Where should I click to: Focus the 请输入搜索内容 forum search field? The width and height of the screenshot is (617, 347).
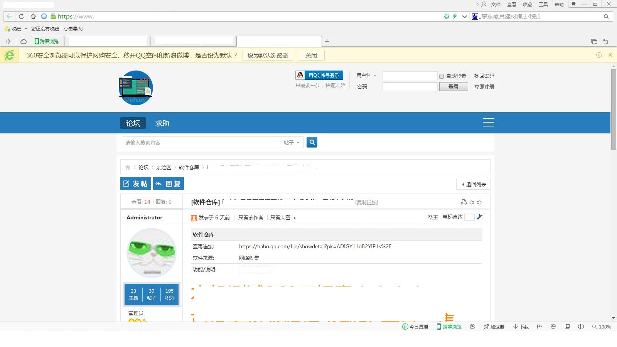[x=201, y=142]
